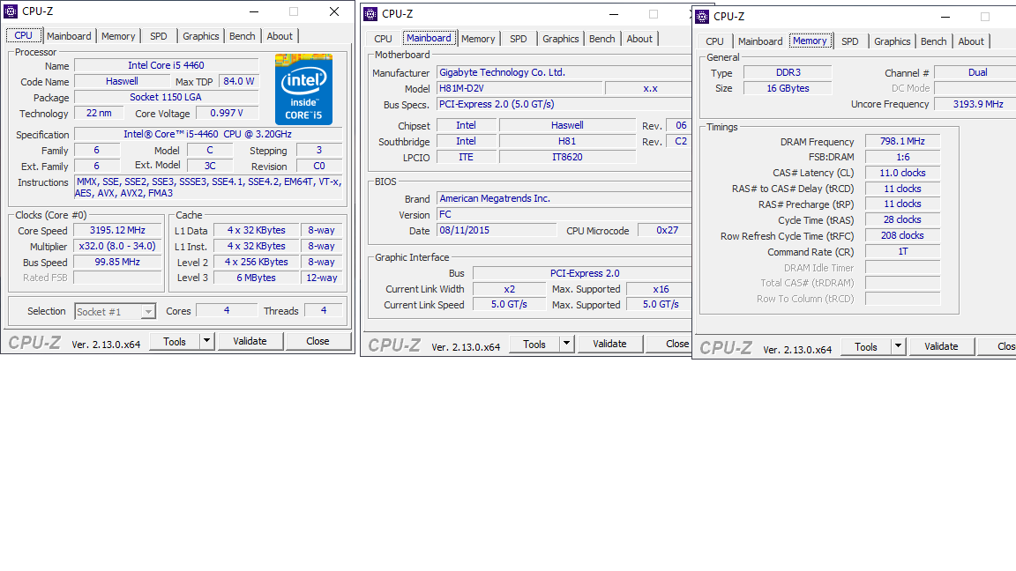
Task: Select Bench tab in the Mainboard window
Action: point(602,39)
